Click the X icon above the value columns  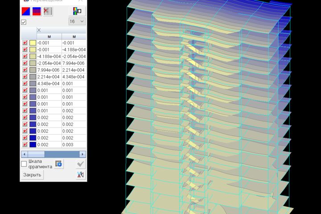39,30
